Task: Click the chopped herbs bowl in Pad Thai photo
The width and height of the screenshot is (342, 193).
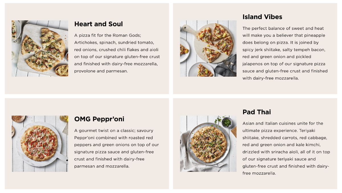Action: click(227, 123)
